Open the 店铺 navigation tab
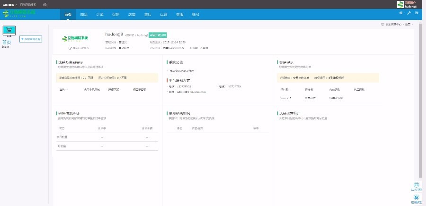Image resolution: width=426 pixels, height=206 pixels. (x=132, y=14)
